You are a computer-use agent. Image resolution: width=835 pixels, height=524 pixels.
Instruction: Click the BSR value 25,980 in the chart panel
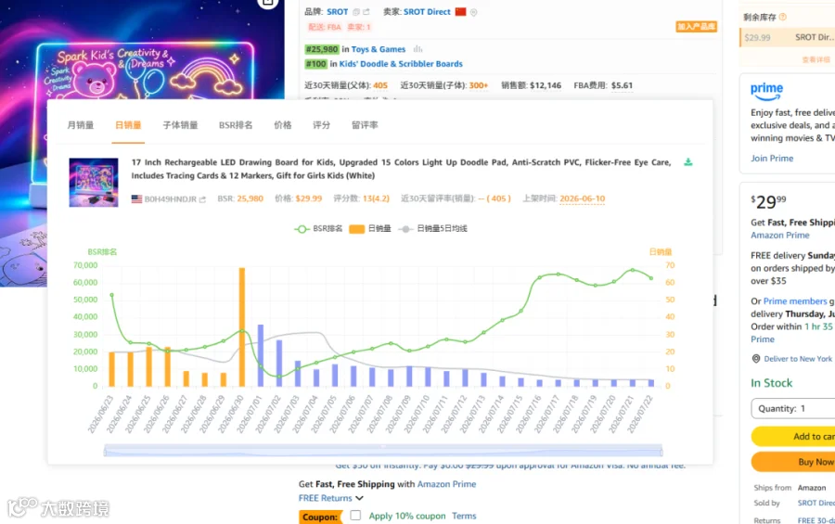(250, 198)
